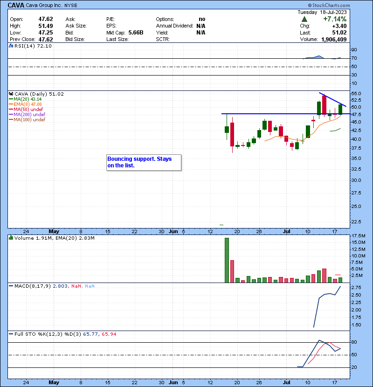Click the Volume value 1,906,409
Image resolution: width=373 pixels, height=387 pixels.
click(334, 39)
